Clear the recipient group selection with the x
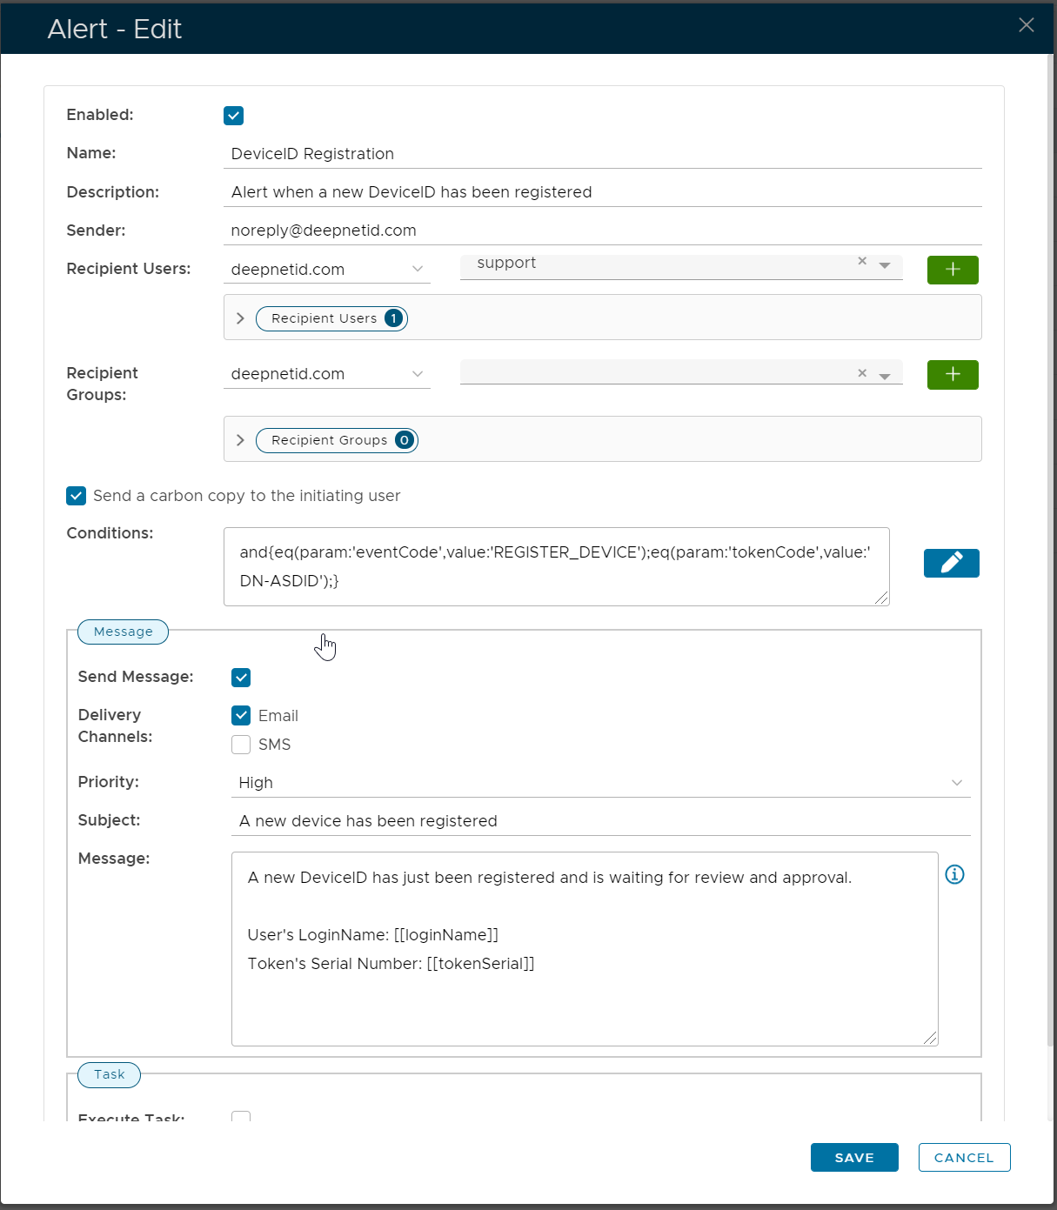This screenshot has width=1057, height=1210. (862, 373)
